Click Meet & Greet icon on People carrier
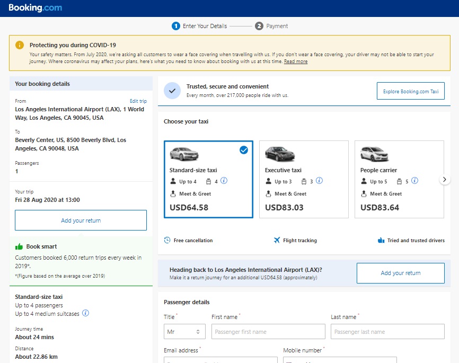Screen dimensions: 459x363 coord(364,194)
